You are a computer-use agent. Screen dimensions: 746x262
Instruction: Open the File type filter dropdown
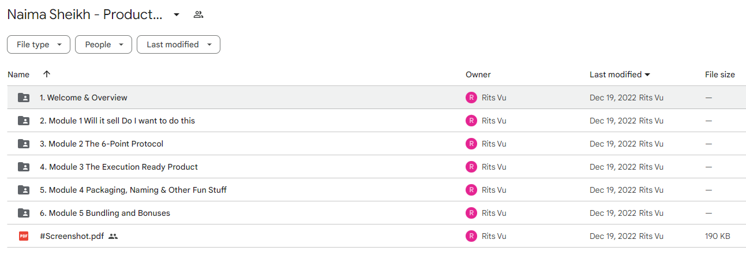pyautogui.click(x=39, y=44)
